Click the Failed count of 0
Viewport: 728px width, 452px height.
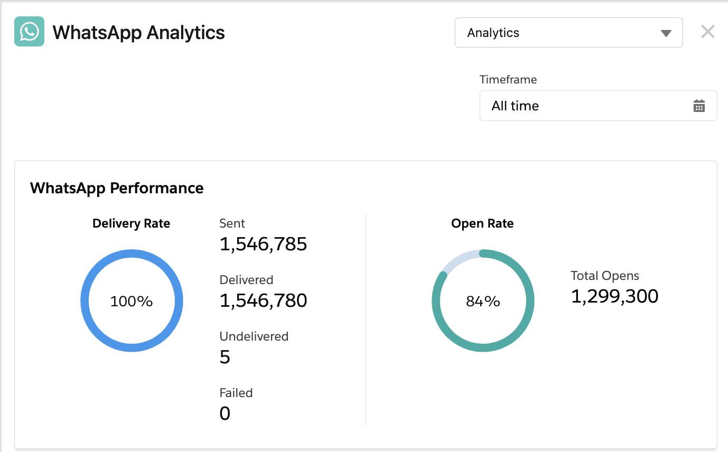point(225,413)
